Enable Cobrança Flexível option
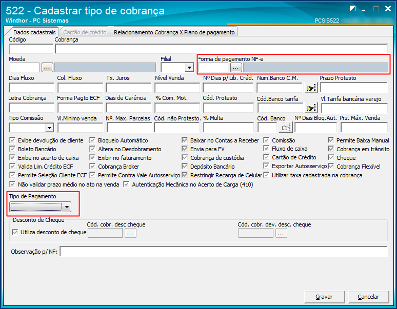This screenshot has height=309, width=397. coord(331,166)
